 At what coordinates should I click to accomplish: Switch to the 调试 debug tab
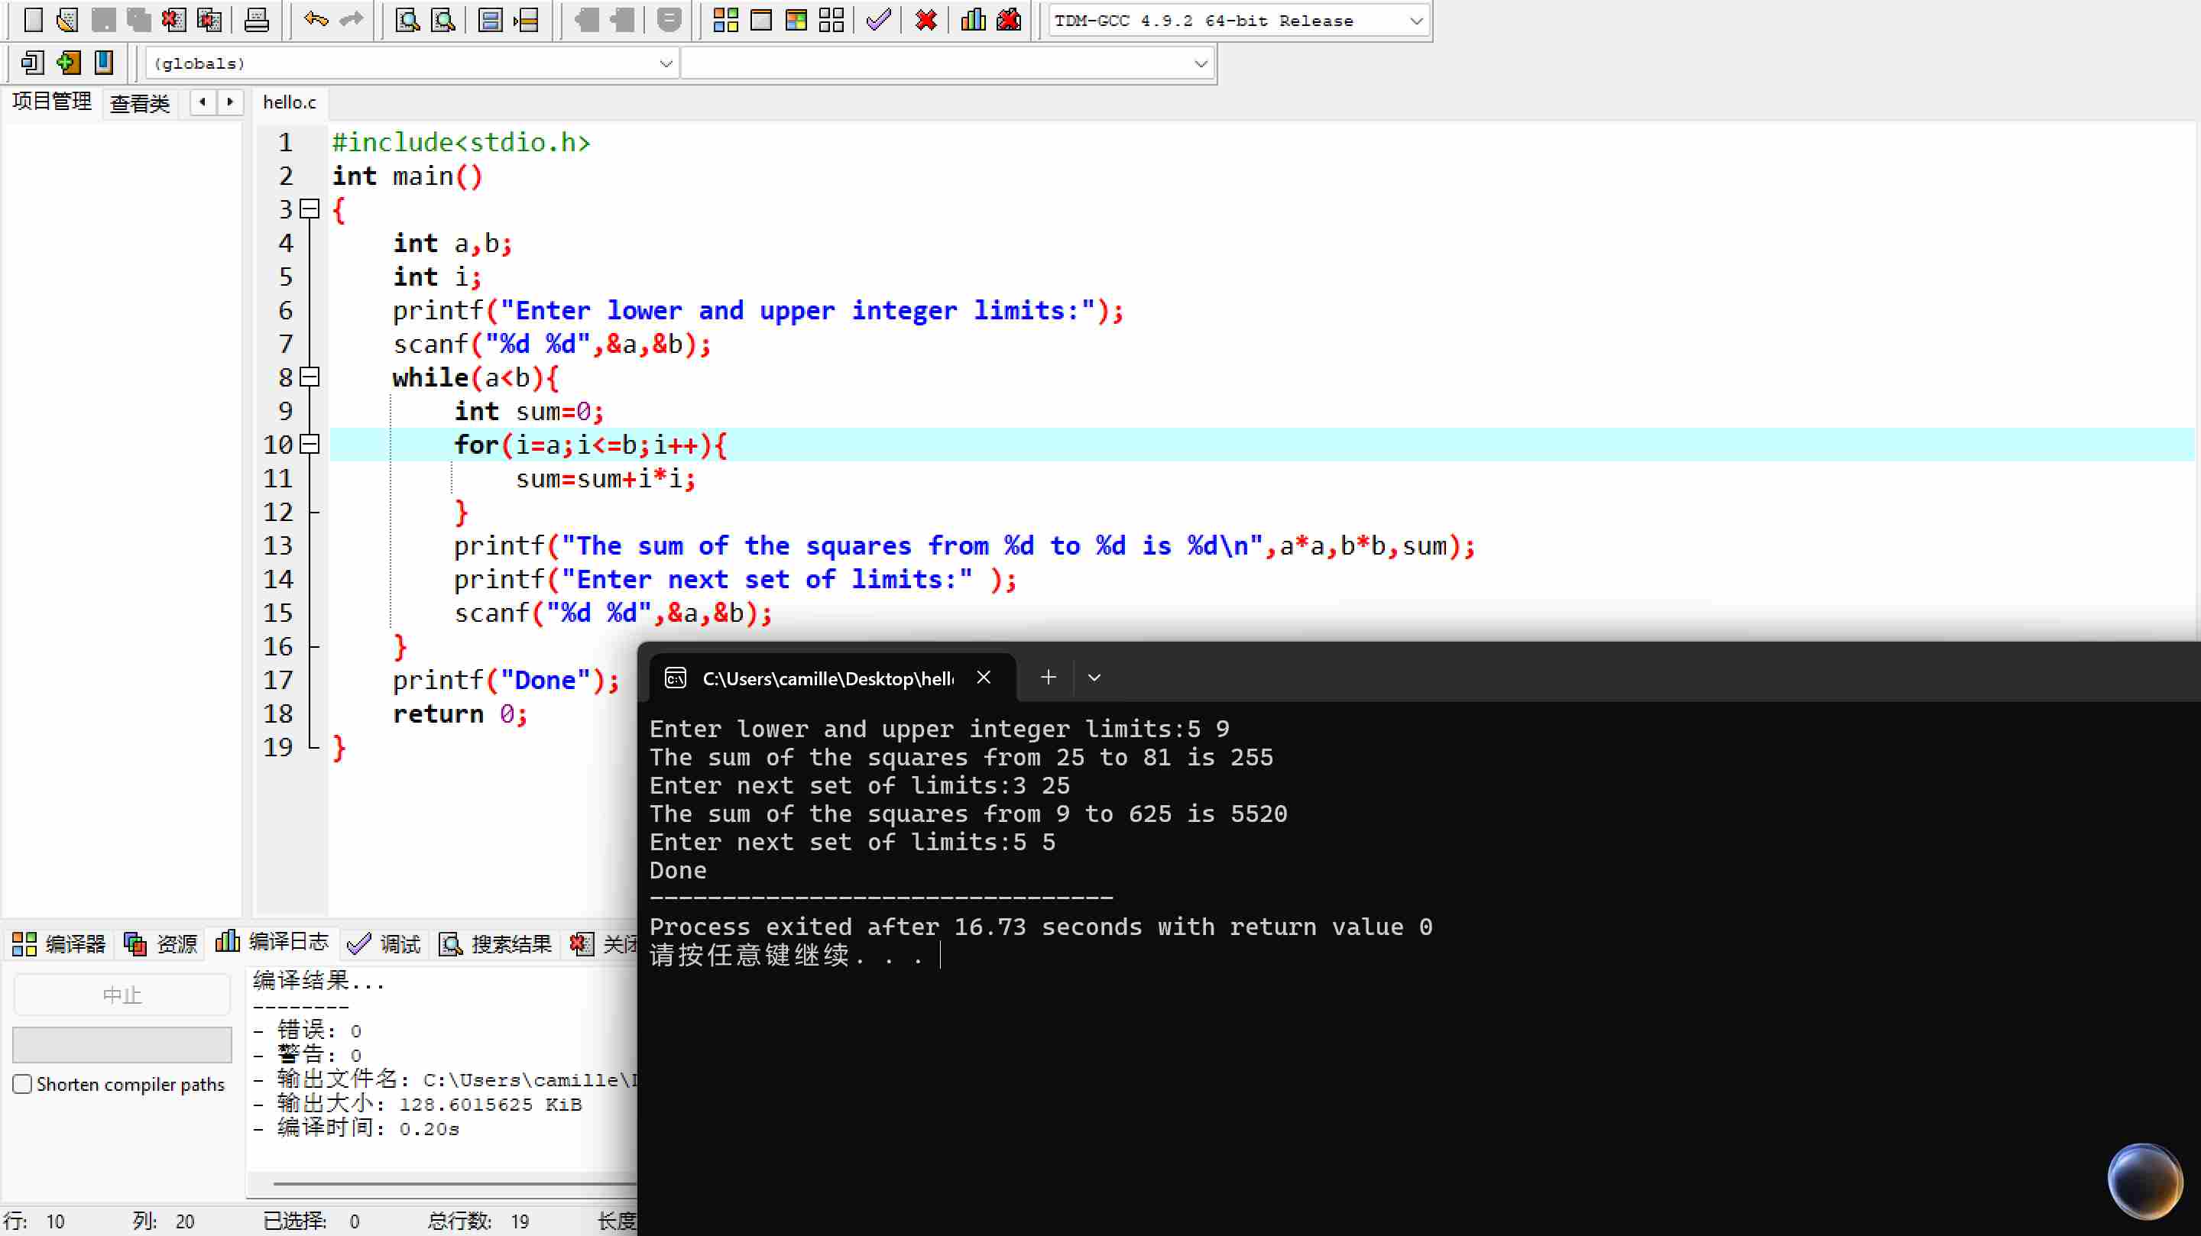[x=384, y=943]
